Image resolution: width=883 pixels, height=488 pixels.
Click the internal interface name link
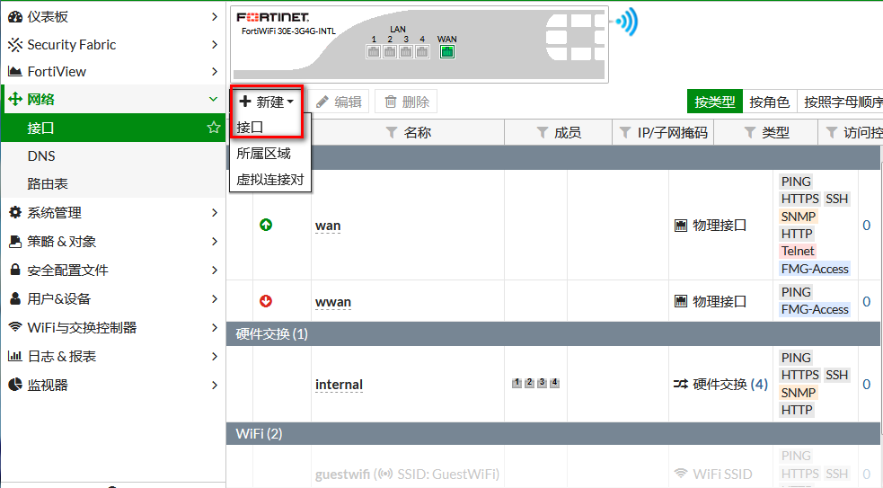(x=339, y=385)
